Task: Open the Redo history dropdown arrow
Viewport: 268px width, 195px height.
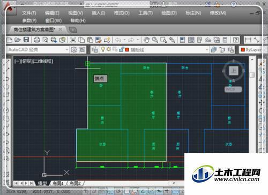Action: [138, 40]
